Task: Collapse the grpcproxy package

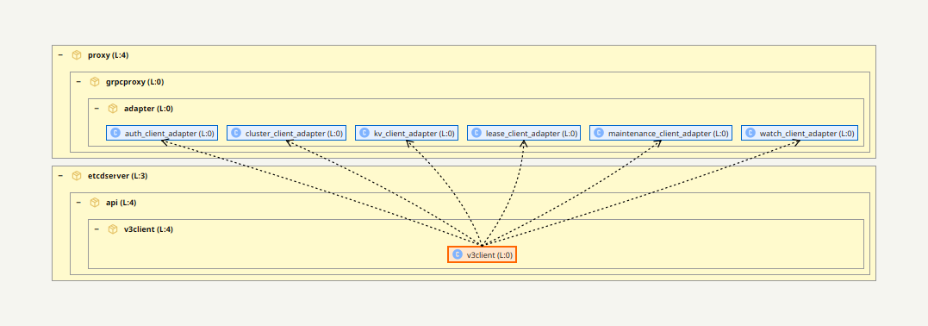Action: pos(78,82)
